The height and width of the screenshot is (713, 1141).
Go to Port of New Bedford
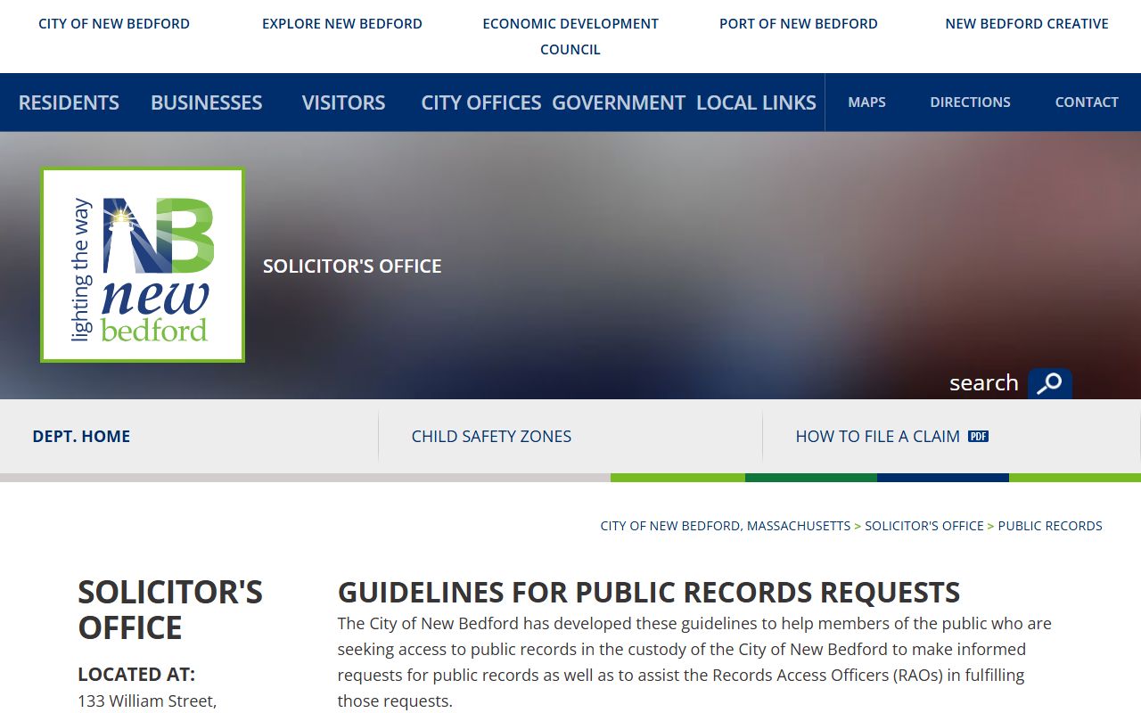pyautogui.click(x=799, y=24)
